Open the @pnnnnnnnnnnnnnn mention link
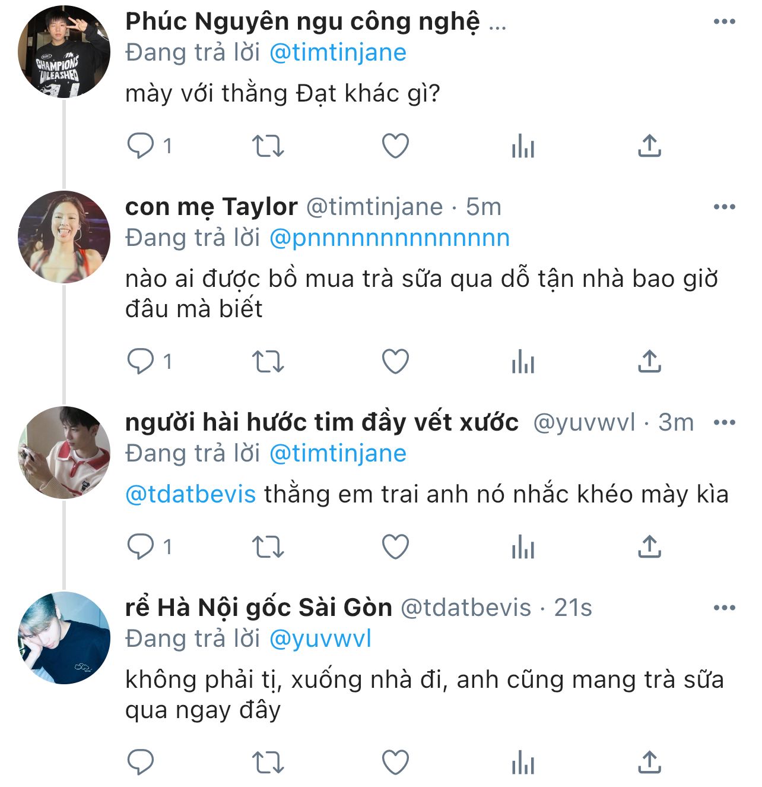762x787 pixels. tap(389, 238)
